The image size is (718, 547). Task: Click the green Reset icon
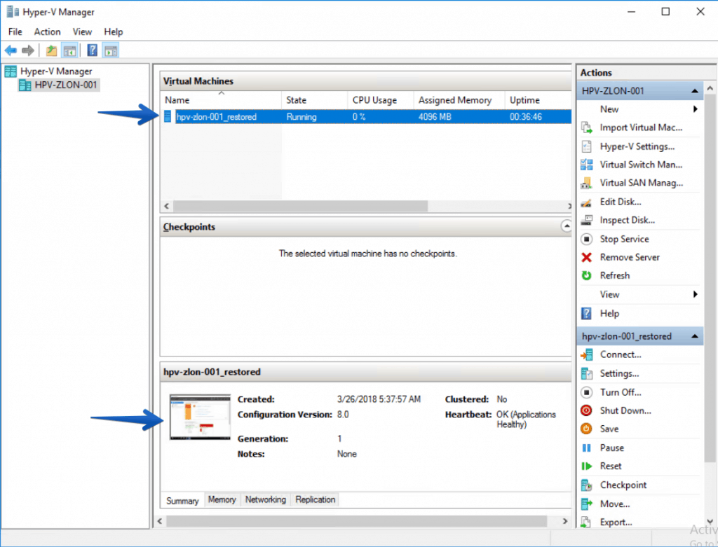[x=587, y=466]
